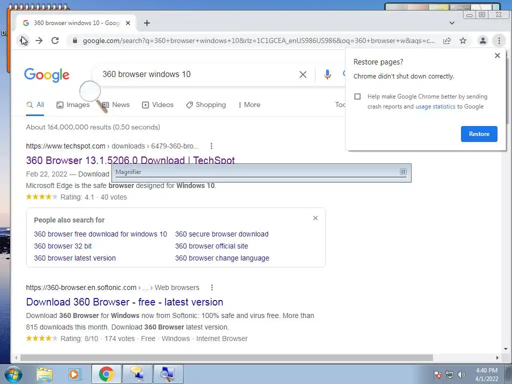Image resolution: width=512 pixels, height=384 pixels.
Task: Open options for the TechSpot result
Action: tap(211, 146)
